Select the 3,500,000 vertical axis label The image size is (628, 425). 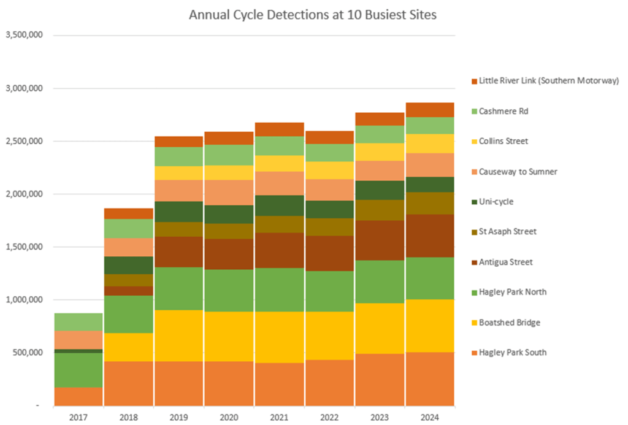(x=23, y=36)
